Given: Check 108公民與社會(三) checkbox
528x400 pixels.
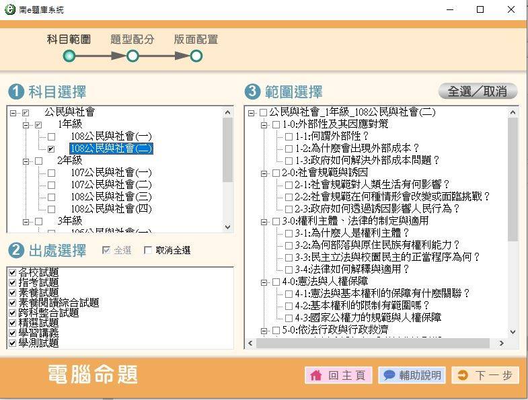Looking at the screenshot, I should (51, 197).
